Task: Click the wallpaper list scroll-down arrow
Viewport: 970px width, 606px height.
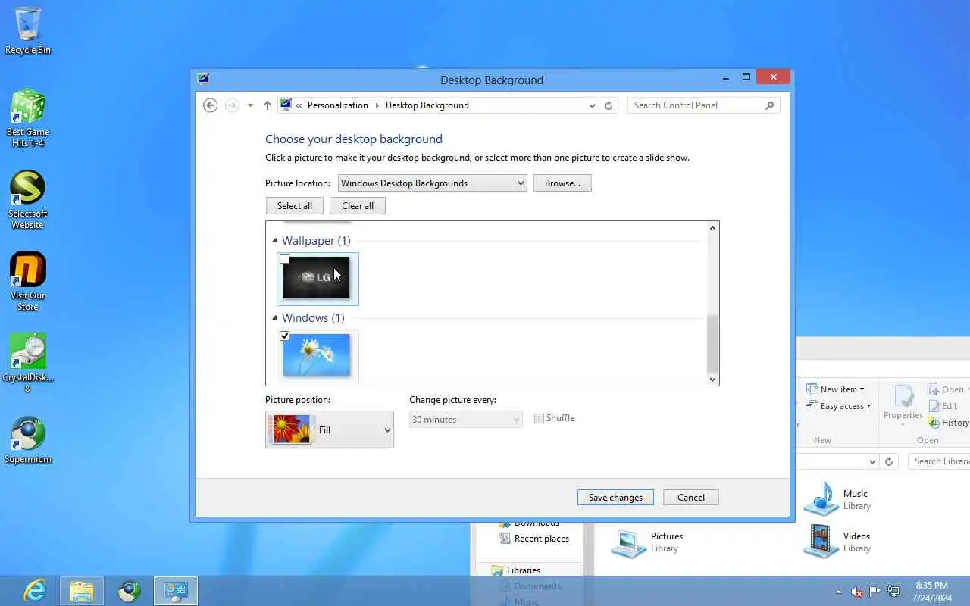Action: 712,379
